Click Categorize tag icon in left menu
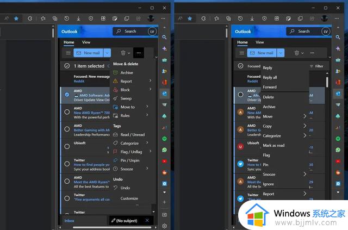The width and height of the screenshot is (348, 230). [115, 143]
